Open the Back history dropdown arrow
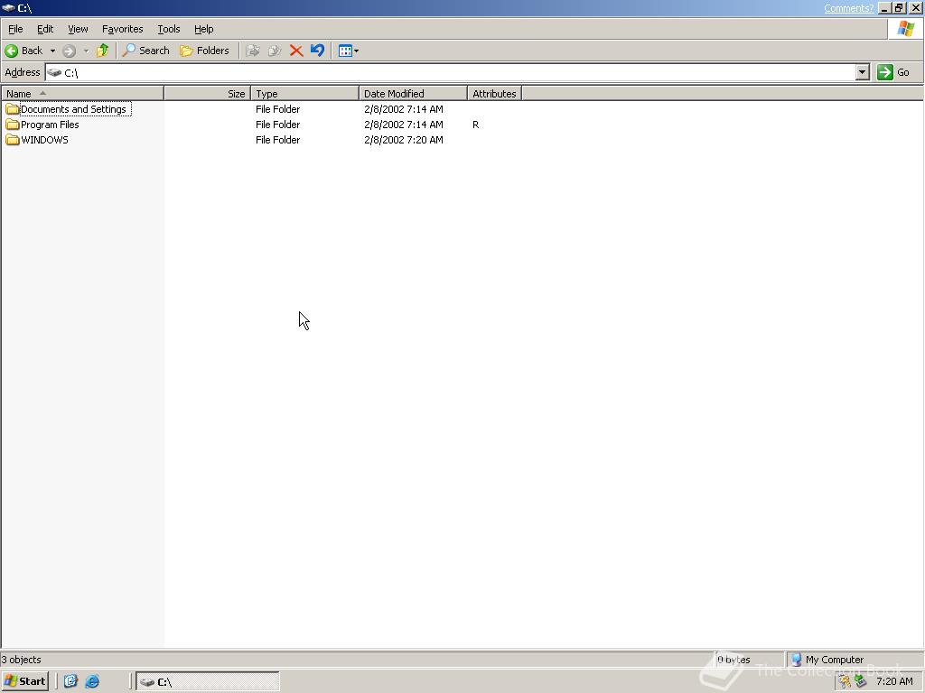 52,51
